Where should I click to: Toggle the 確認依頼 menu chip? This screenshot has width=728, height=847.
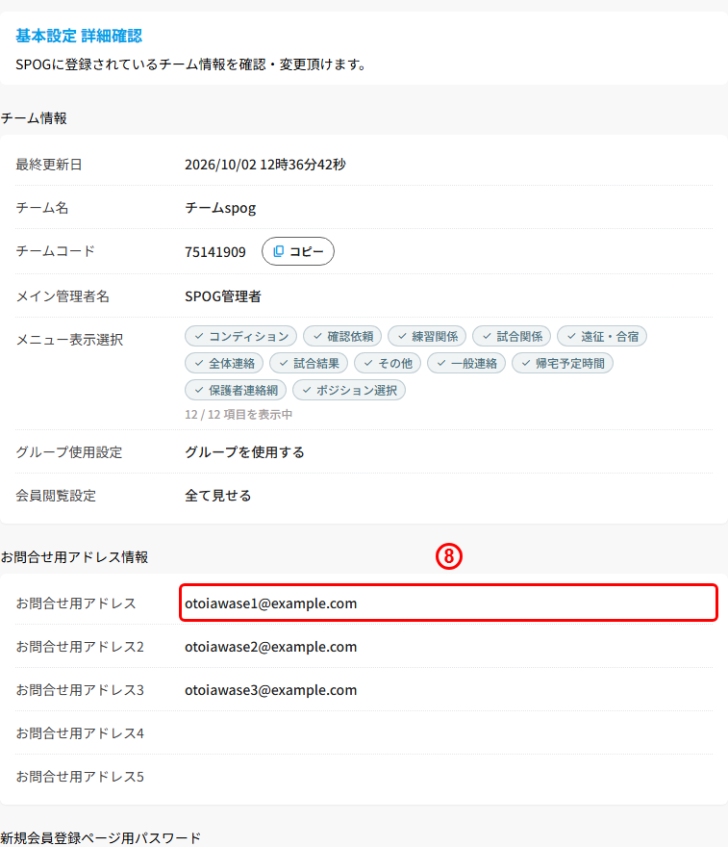pos(342,336)
